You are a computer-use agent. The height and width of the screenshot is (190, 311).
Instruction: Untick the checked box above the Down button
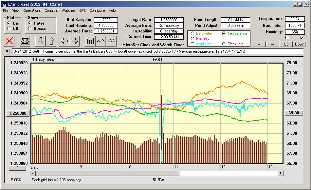[302, 38]
